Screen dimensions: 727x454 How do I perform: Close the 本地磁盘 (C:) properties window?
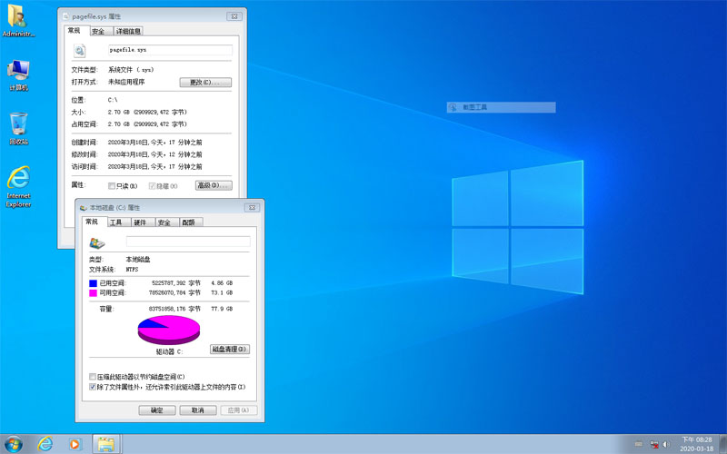(253, 208)
